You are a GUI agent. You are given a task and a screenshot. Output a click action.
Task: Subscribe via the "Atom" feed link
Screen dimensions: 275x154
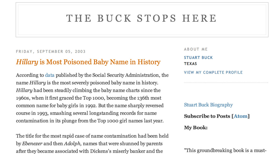241,116
